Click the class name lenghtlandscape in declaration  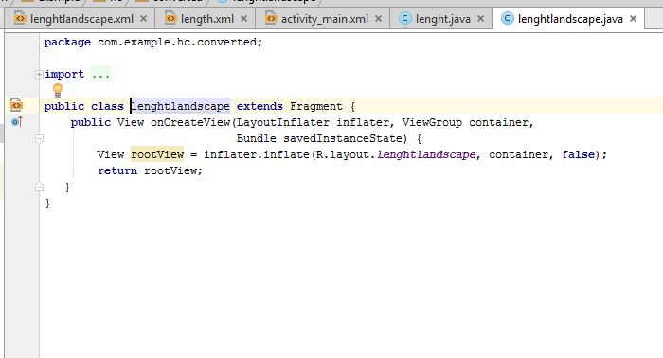[181, 106]
